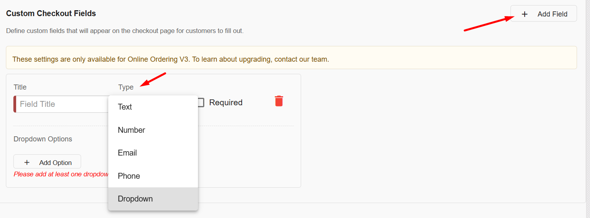Click the Custom Checkout Fields heading
The image size is (590, 218).
click(51, 13)
